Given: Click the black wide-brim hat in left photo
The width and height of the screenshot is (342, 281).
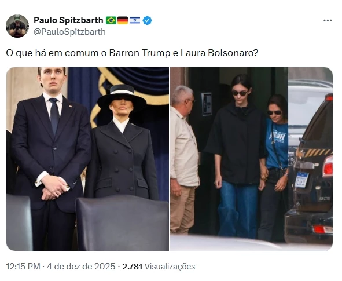Looking at the screenshot, I should [x=122, y=96].
